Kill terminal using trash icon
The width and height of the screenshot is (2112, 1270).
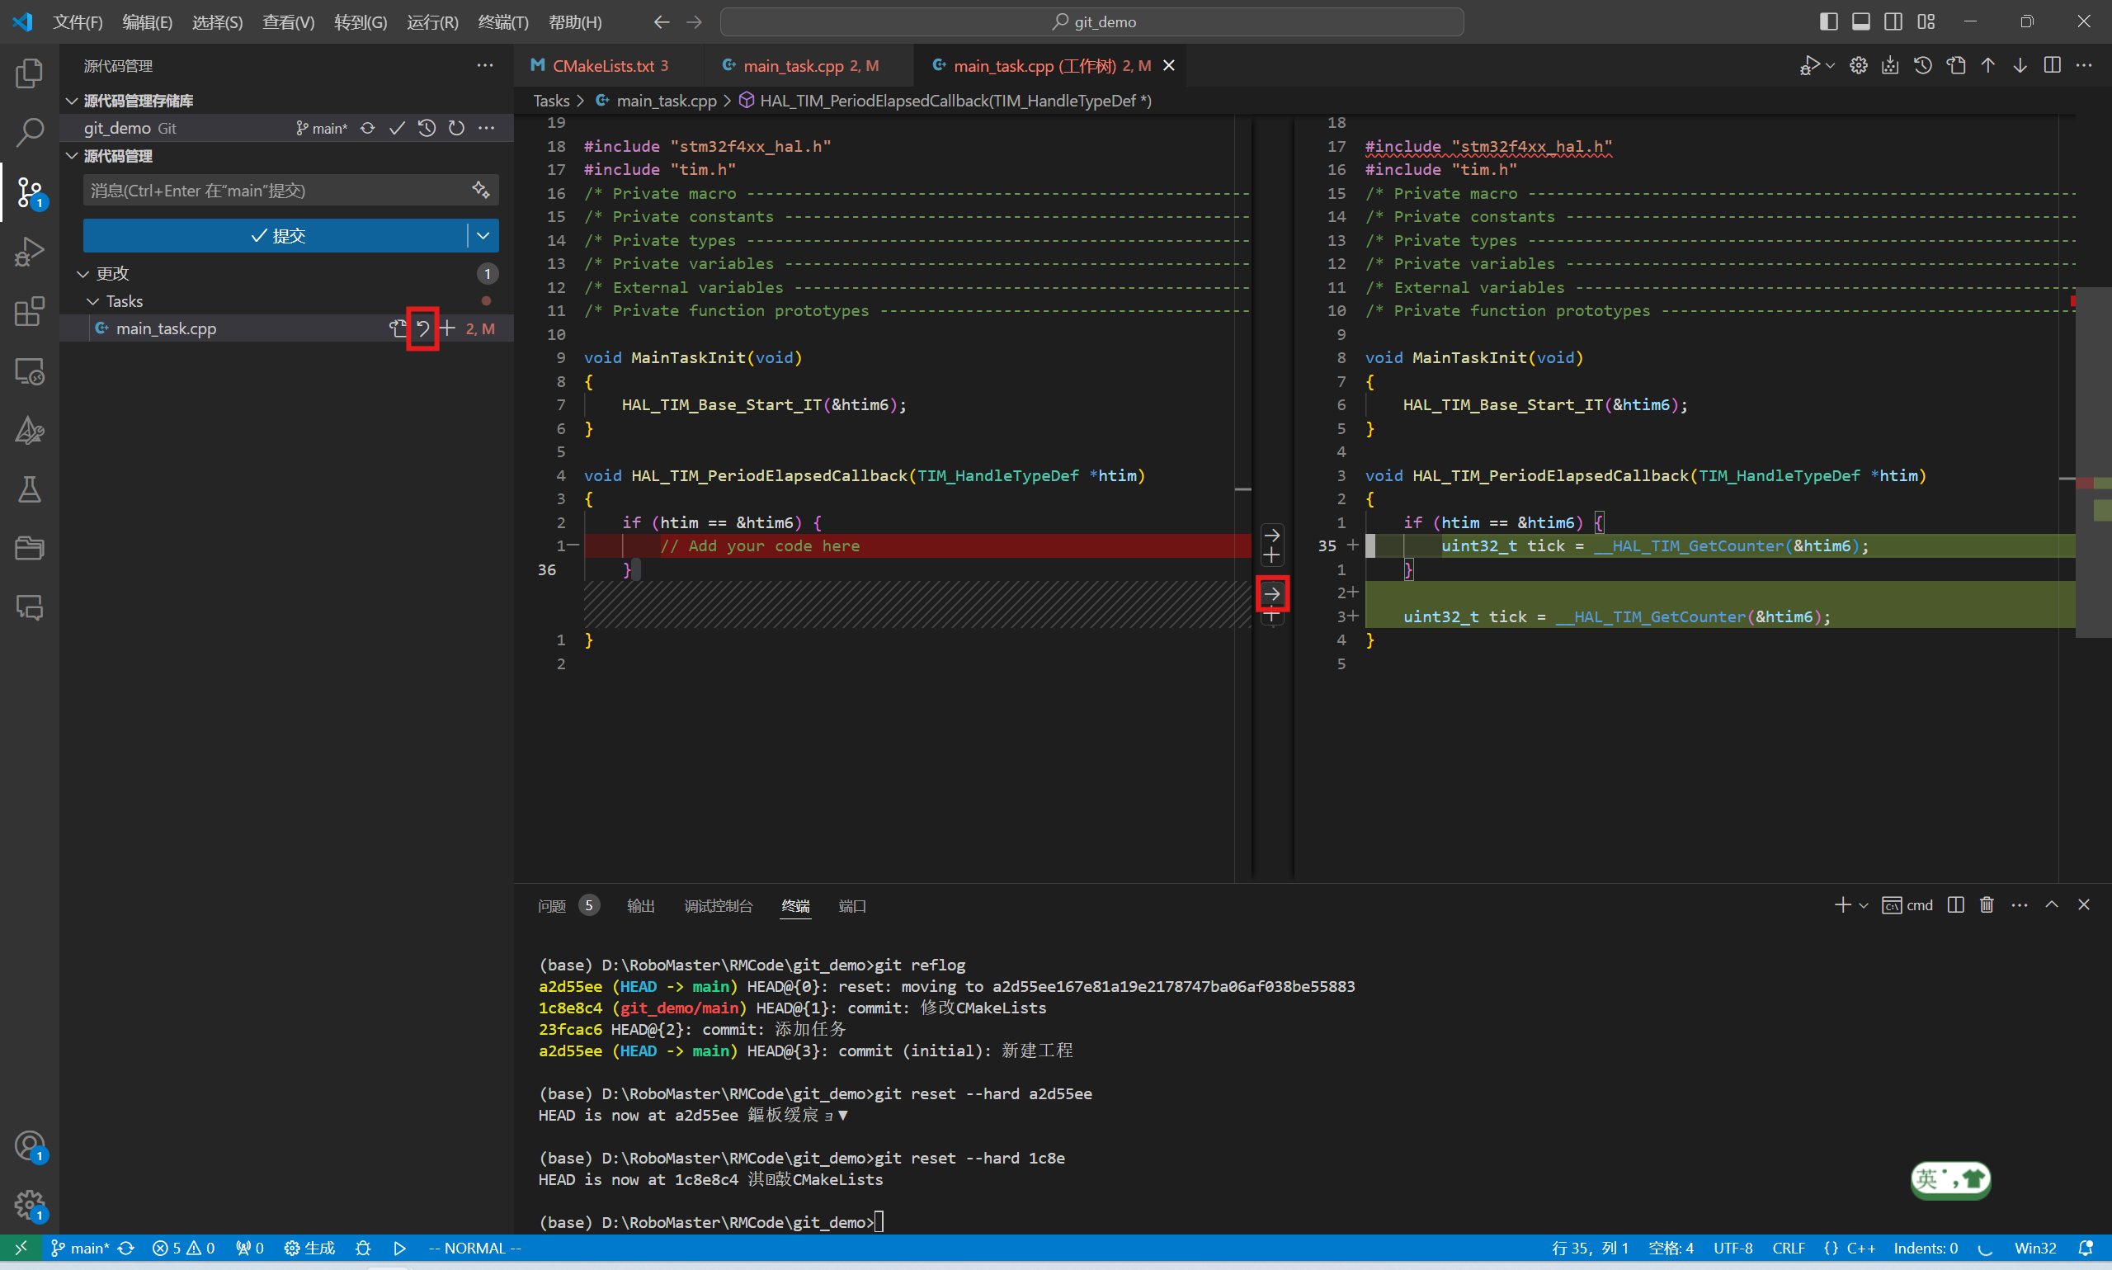point(1987,905)
